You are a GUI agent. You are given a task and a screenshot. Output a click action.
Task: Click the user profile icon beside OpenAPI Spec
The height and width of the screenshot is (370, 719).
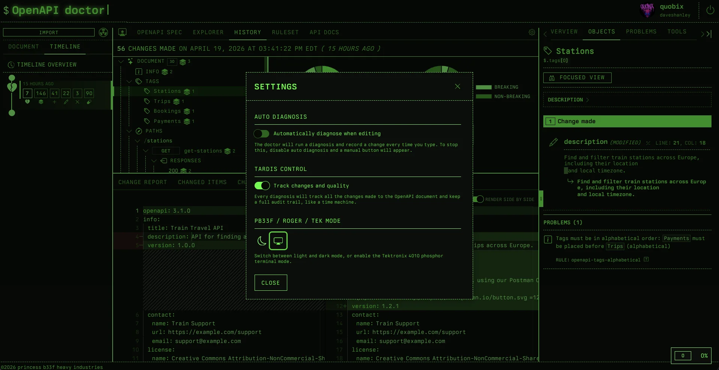point(122,32)
